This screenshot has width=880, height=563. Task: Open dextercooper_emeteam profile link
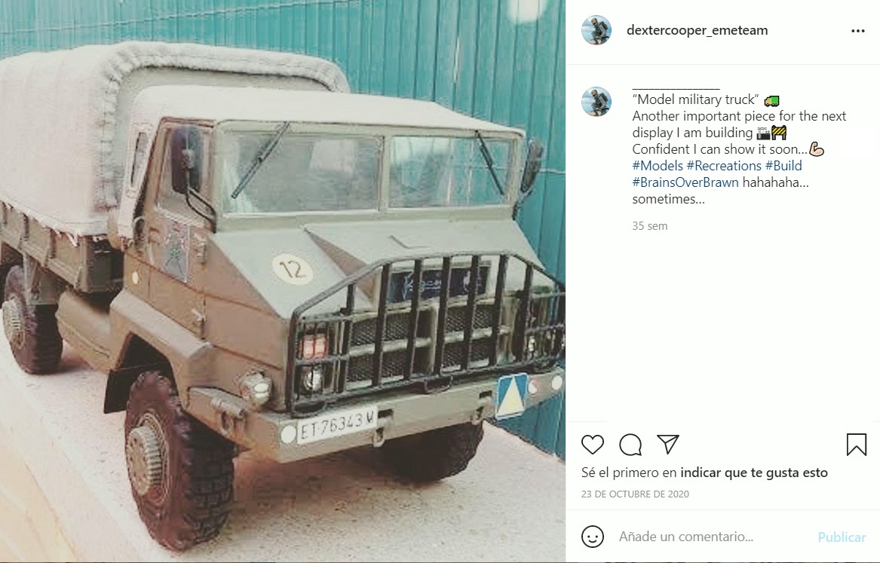(x=697, y=30)
